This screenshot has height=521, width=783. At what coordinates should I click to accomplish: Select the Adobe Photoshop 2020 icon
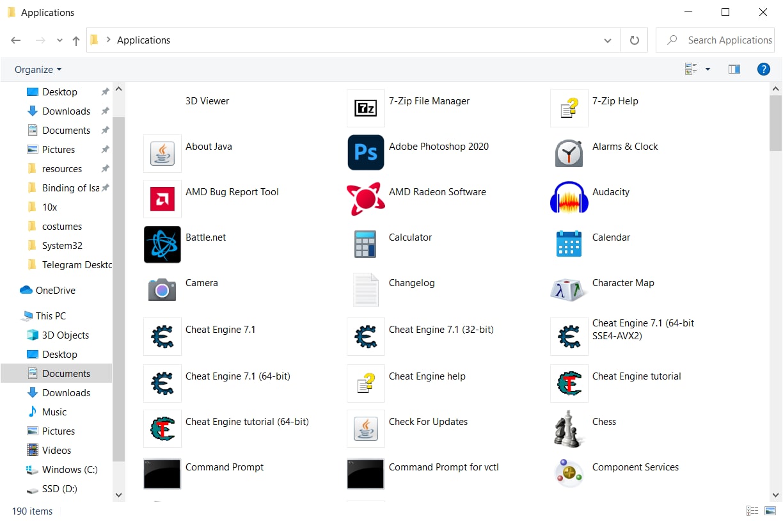[x=366, y=152]
